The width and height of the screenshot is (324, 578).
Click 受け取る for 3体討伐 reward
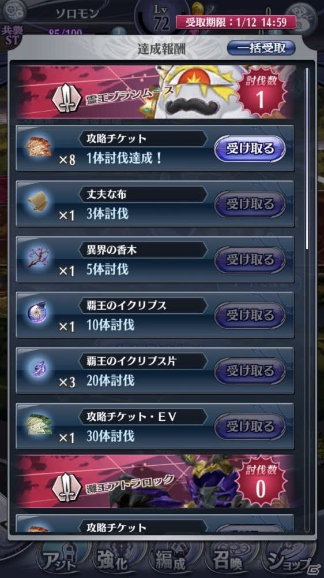pos(250,204)
